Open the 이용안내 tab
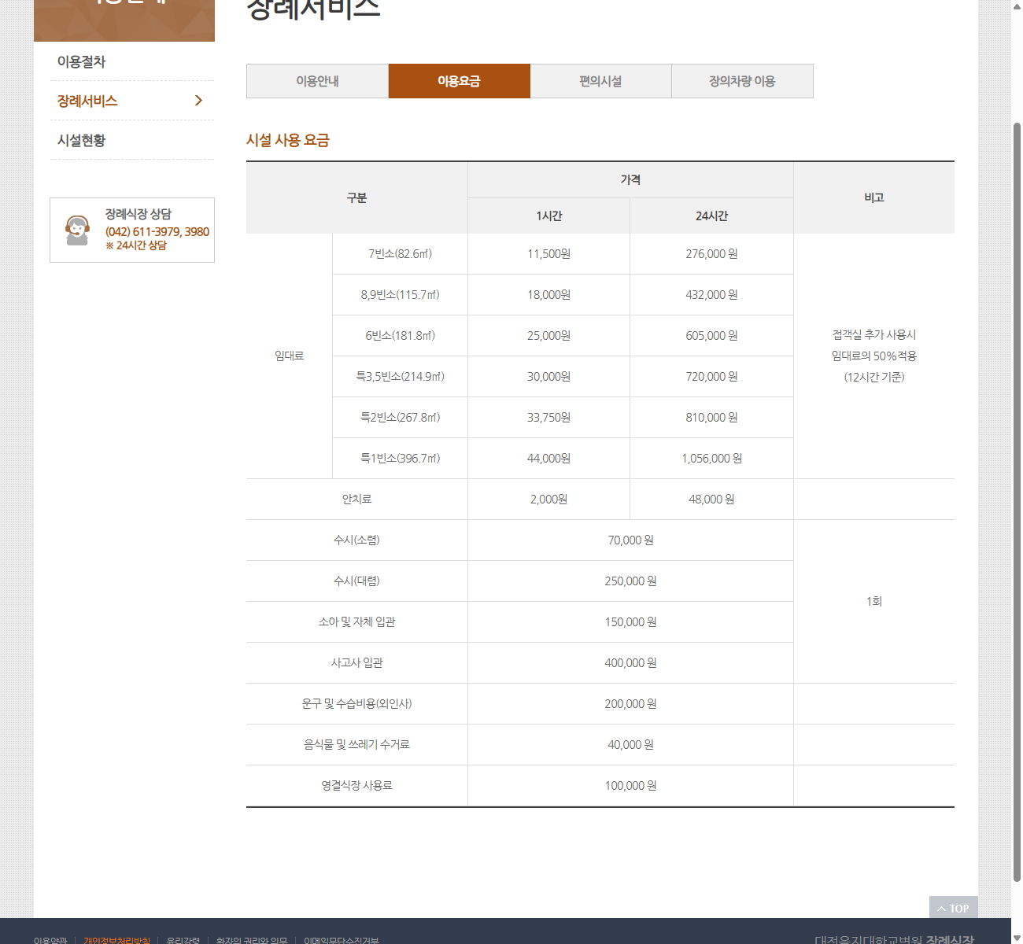 [317, 81]
